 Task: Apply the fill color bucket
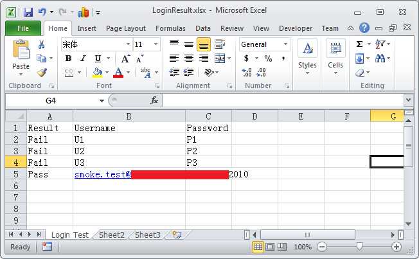97,73
